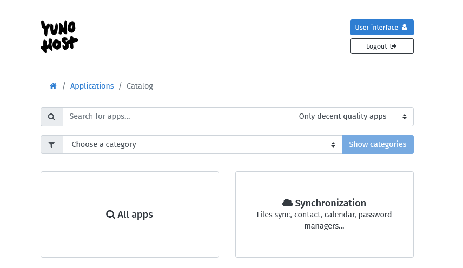Open the Synchronization category card
Screen dimensions: 463x268
coord(325,215)
